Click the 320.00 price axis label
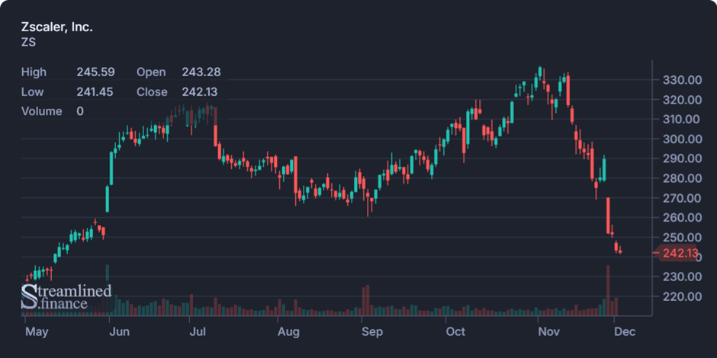 [682, 100]
